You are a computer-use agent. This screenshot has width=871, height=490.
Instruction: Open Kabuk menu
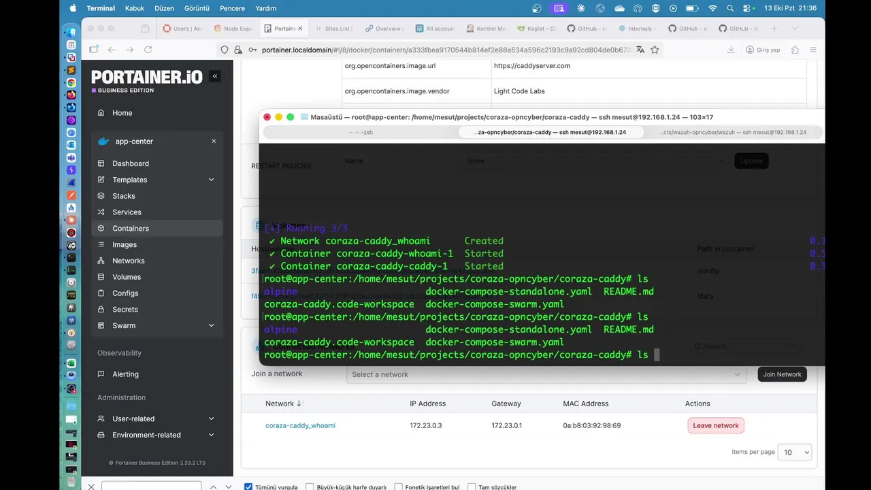pos(135,8)
